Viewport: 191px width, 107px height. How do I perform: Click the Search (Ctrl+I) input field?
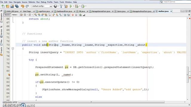coord(177,2)
